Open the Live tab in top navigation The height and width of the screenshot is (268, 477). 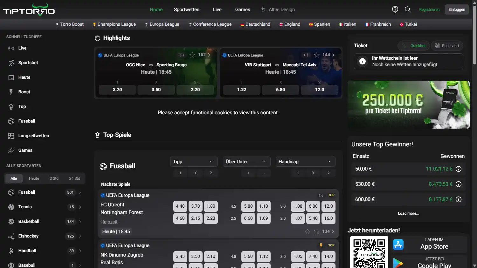click(217, 10)
